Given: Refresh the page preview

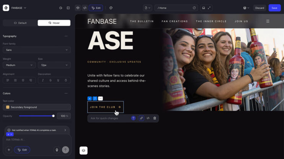Looking at the screenshot, I should pyautogui.click(x=194, y=8).
